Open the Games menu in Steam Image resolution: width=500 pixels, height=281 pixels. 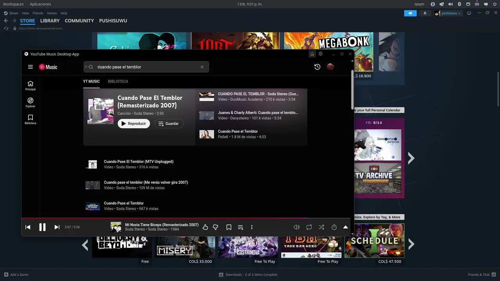pos(52,13)
